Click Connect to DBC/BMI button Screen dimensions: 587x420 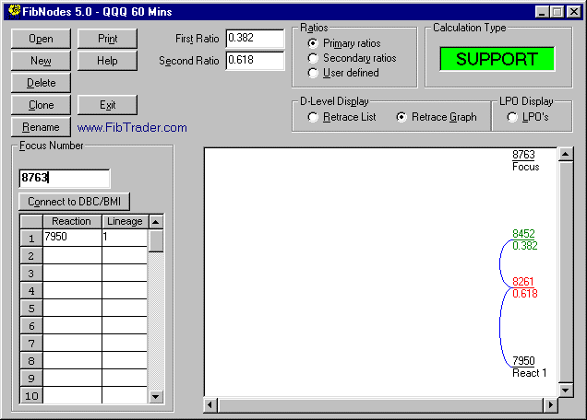point(74,202)
